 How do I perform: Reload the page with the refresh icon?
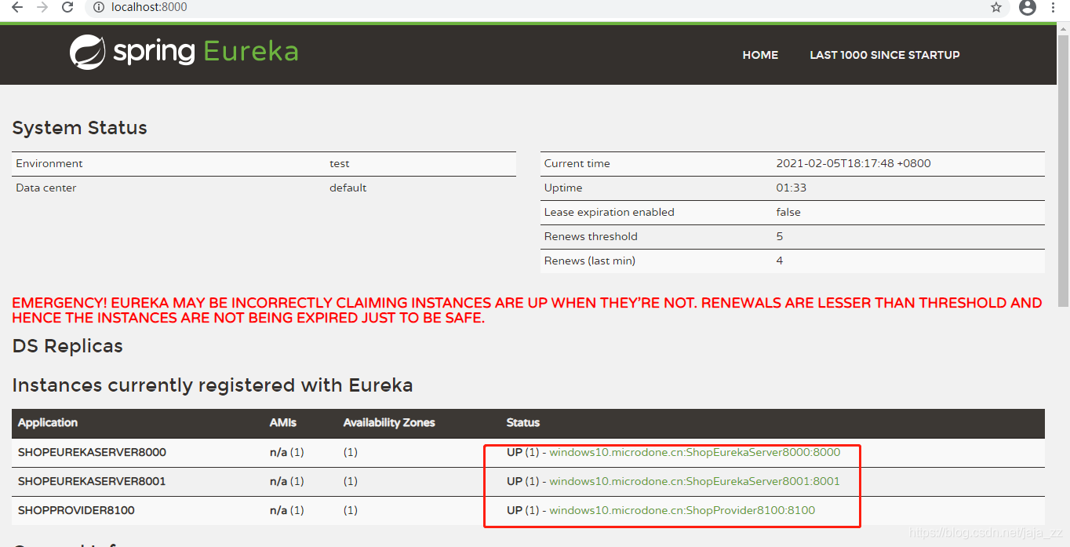tap(67, 8)
